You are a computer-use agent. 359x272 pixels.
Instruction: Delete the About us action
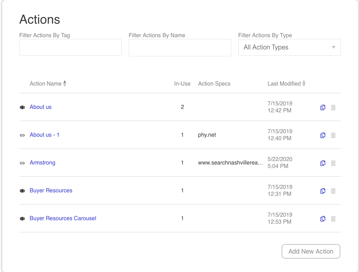point(333,107)
